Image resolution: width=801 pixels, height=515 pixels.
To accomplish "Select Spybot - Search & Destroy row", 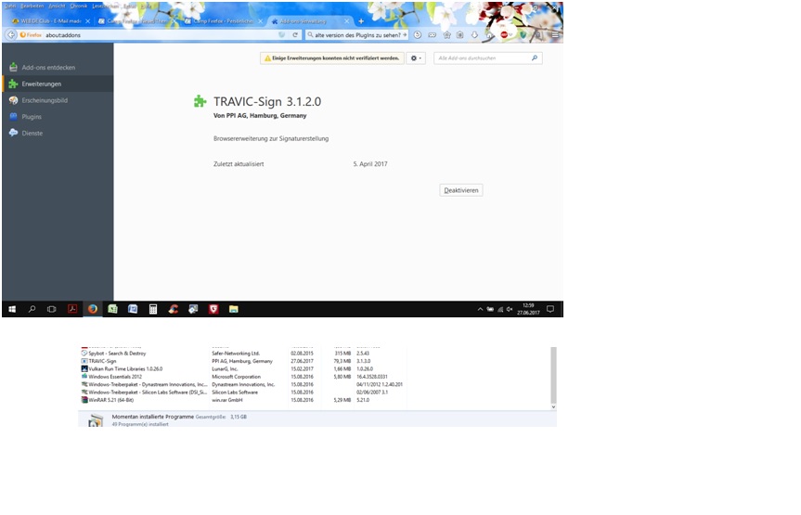I will (x=242, y=353).
